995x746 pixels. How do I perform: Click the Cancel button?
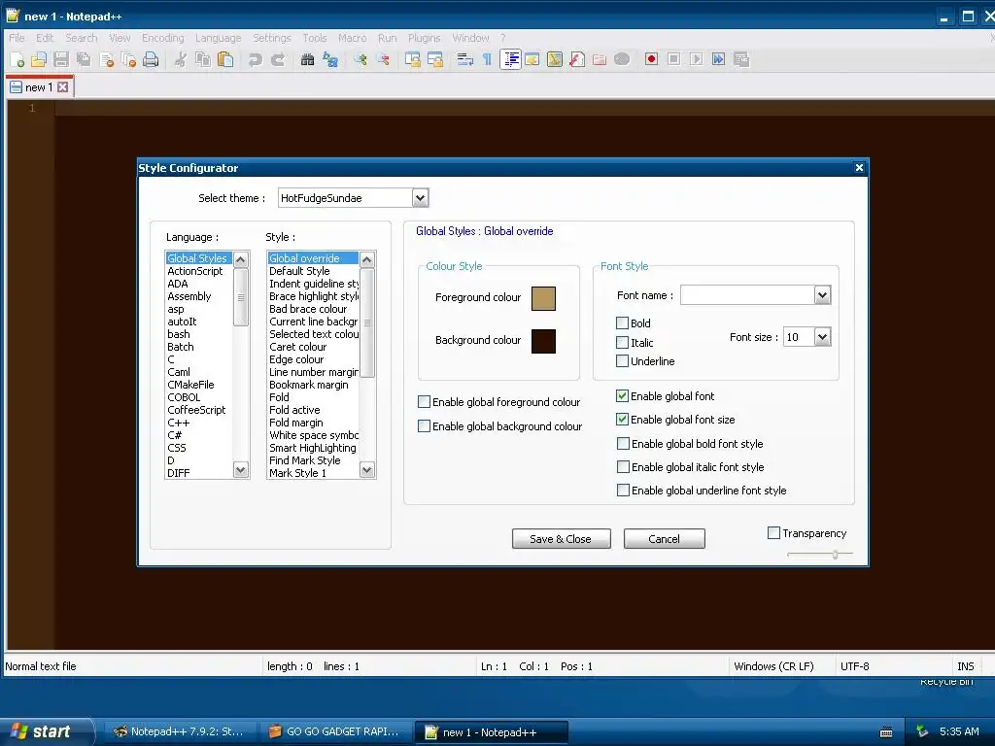coord(664,538)
